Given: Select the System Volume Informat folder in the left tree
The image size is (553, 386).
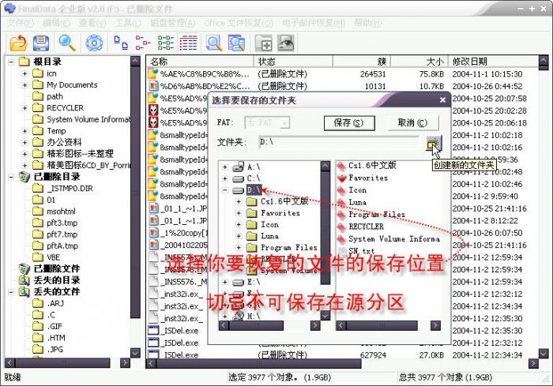Looking at the screenshot, I should (82, 119).
